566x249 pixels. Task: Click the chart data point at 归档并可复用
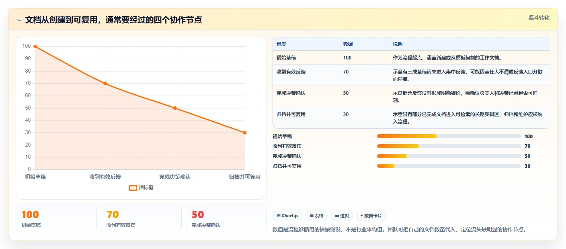(245, 133)
